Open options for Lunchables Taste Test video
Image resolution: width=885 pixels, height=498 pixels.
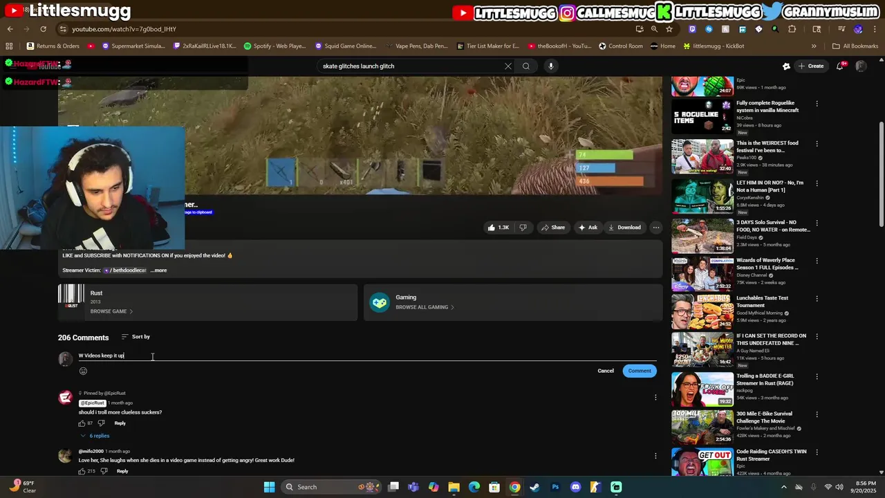pos(817,298)
